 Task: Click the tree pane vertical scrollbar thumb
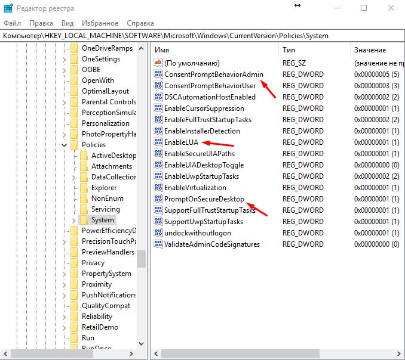point(142,259)
